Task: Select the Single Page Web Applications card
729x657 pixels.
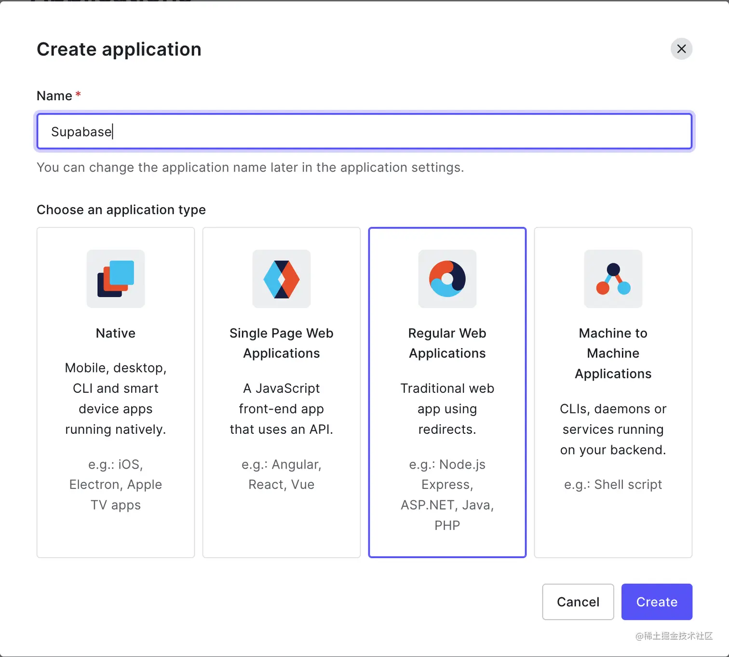Action: coord(281,393)
